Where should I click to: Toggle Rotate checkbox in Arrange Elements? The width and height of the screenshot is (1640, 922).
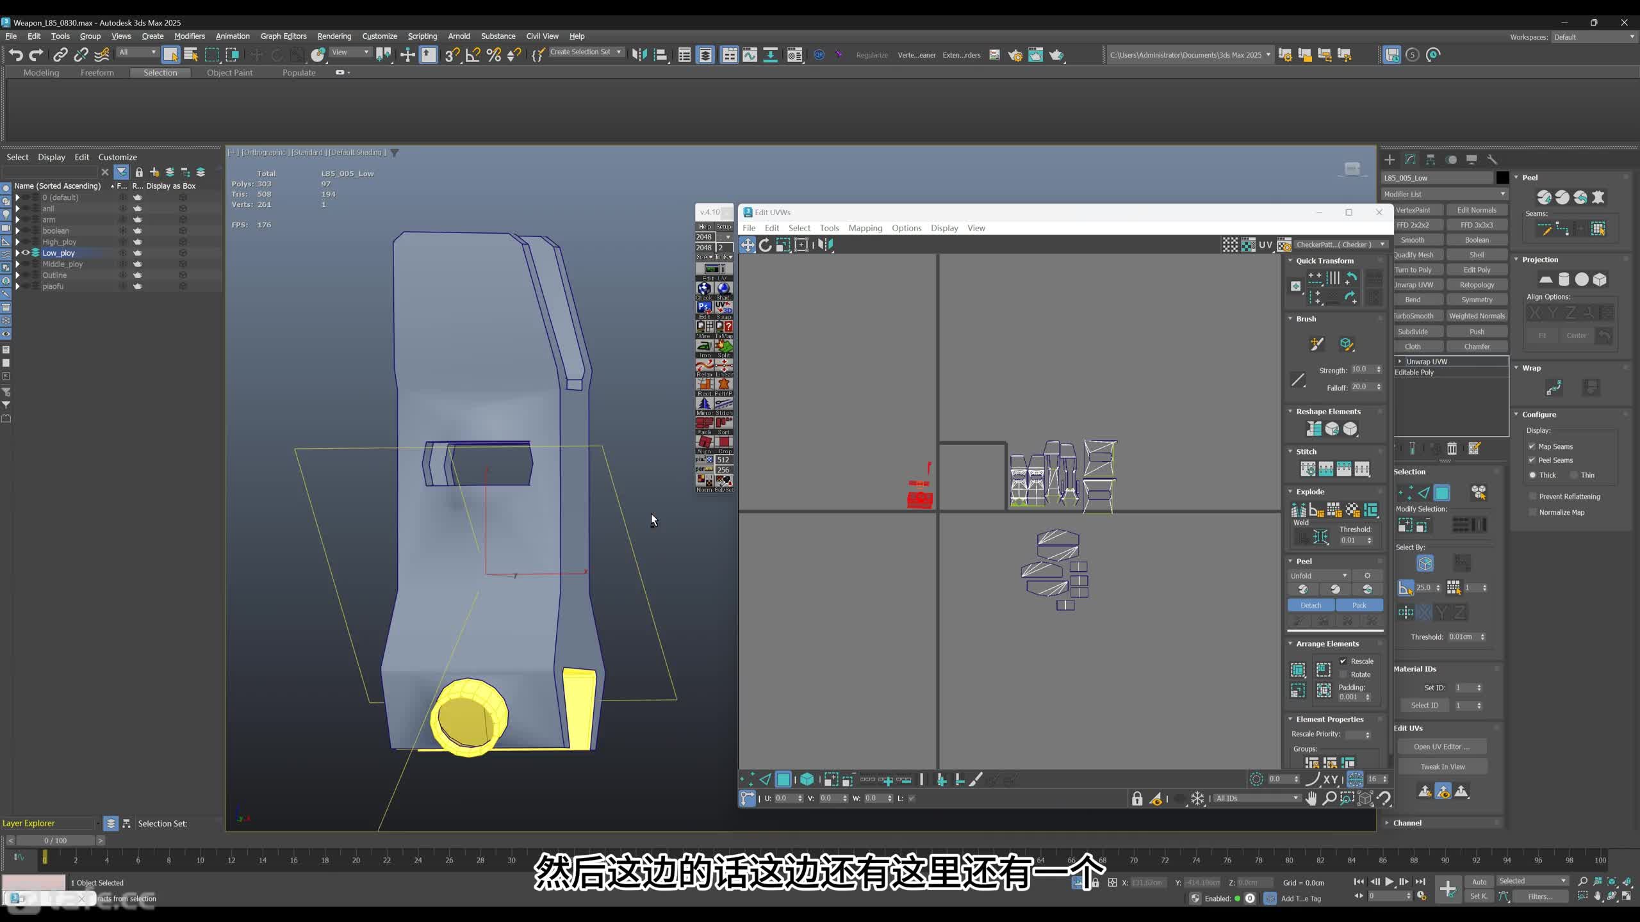pyautogui.click(x=1343, y=674)
